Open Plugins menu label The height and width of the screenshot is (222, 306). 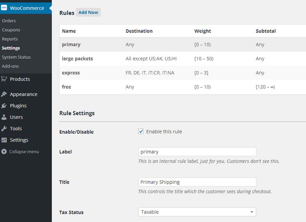(18, 106)
